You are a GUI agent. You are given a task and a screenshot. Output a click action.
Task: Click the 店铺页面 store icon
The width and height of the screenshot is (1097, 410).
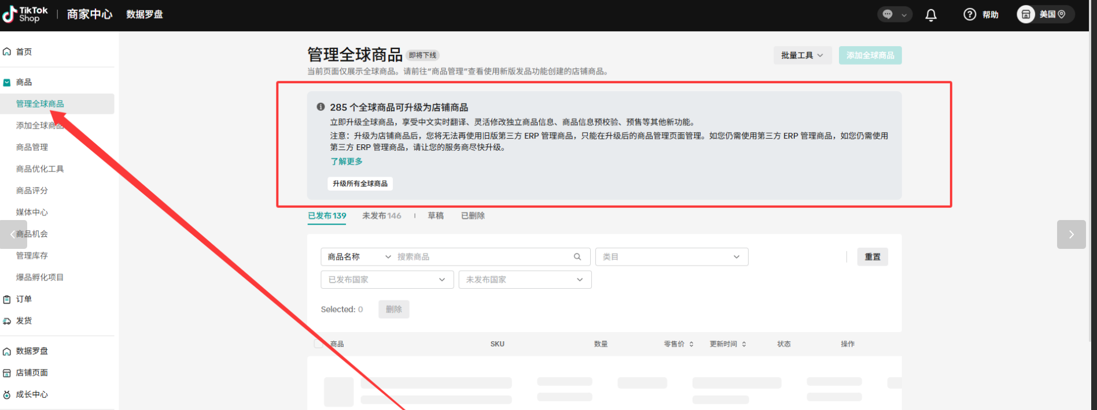pyautogui.click(x=7, y=373)
